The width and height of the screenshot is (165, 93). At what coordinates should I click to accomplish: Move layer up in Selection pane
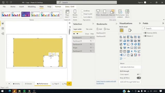pyautogui.click(x=74, y=34)
